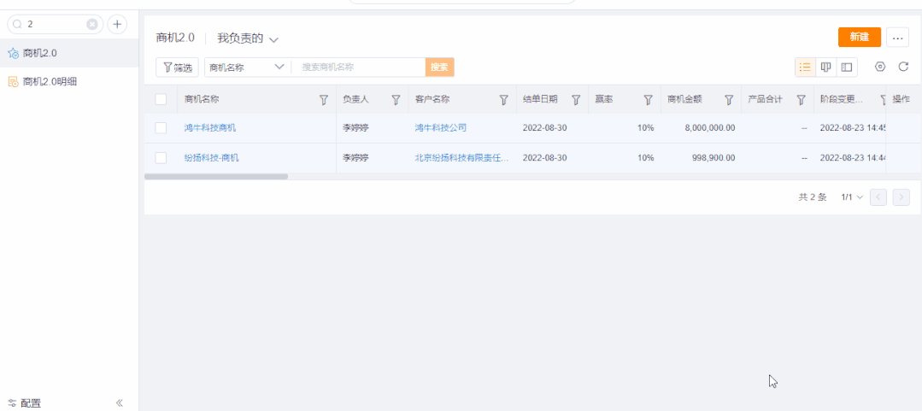
Task: Click the 搜索 button
Action: point(439,67)
